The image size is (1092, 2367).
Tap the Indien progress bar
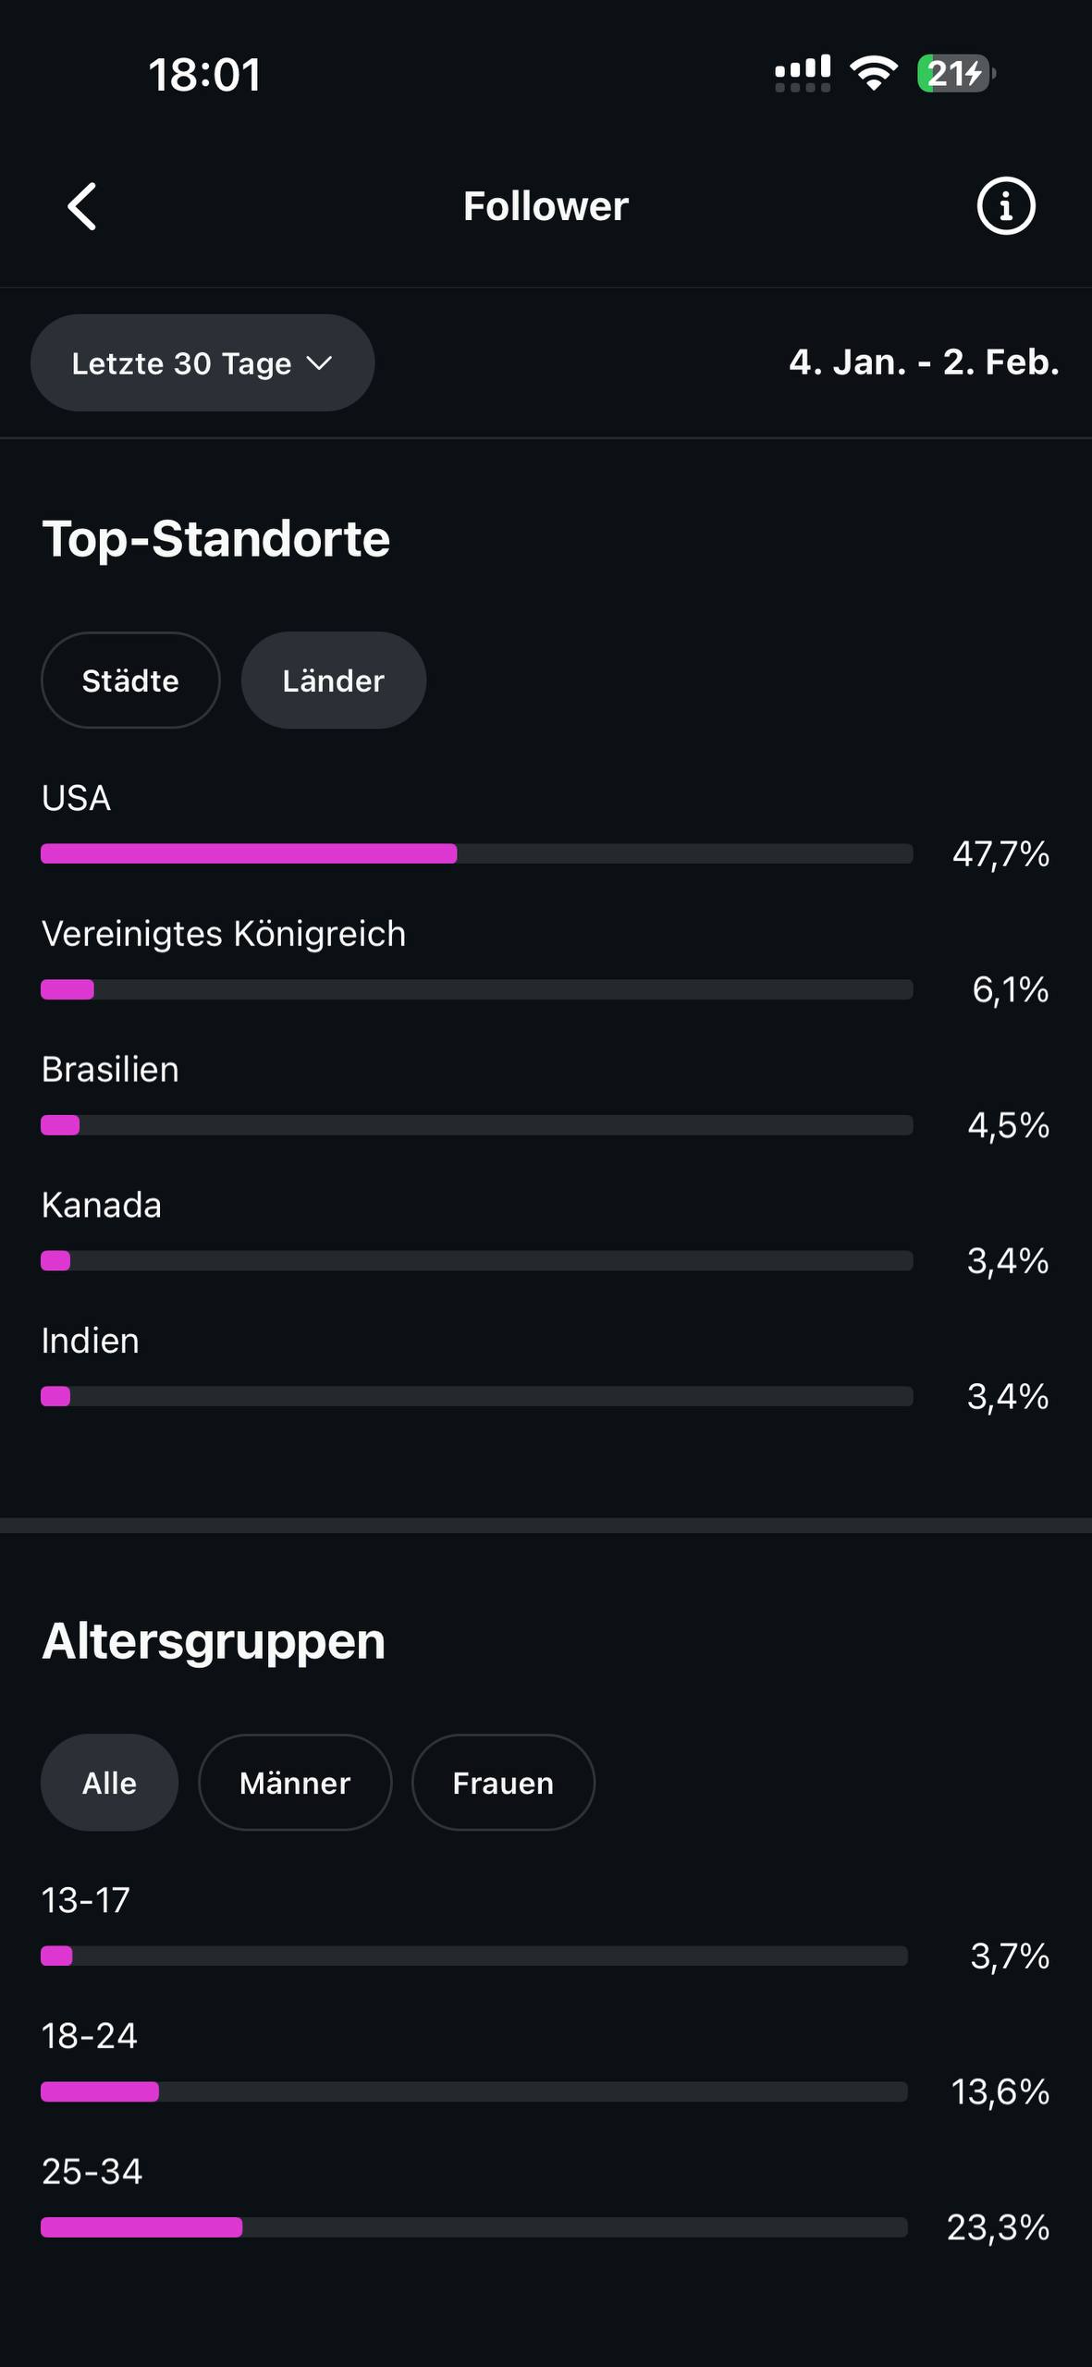(476, 1396)
